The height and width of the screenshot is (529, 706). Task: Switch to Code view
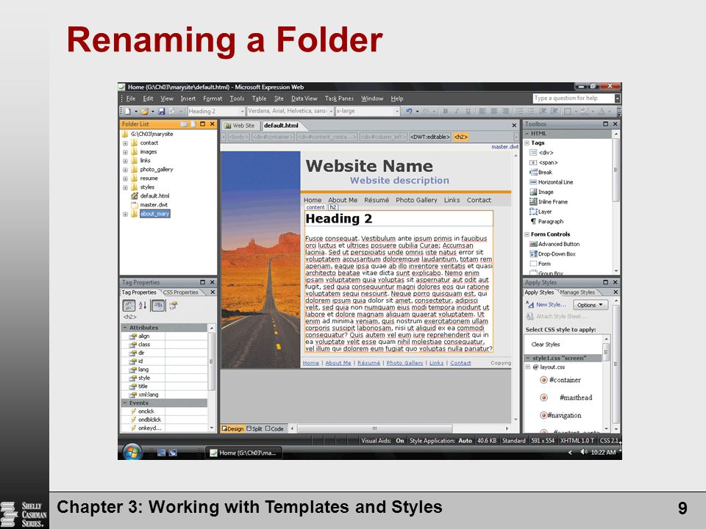(274, 428)
